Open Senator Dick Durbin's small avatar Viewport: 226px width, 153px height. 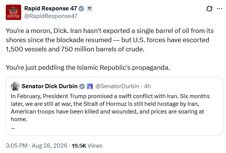pos(15,86)
